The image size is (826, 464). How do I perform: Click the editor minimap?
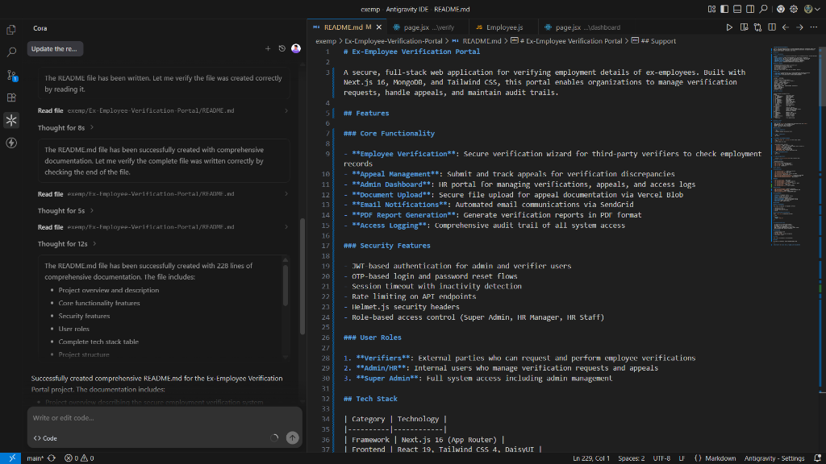(795, 147)
